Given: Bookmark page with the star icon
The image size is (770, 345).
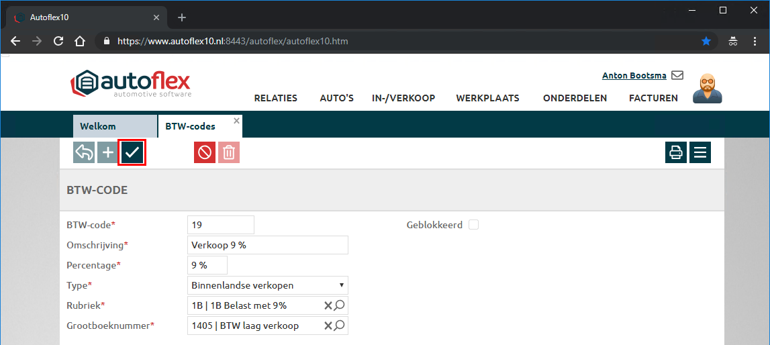Looking at the screenshot, I should click(x=706, y=41).
